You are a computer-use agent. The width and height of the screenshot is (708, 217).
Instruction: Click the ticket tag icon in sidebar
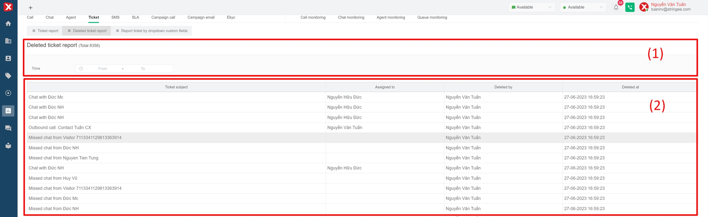(8, 76)
